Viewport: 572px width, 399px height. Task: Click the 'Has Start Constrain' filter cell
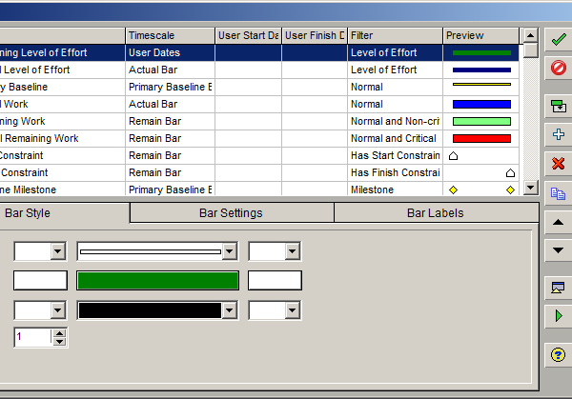[395, 155]
